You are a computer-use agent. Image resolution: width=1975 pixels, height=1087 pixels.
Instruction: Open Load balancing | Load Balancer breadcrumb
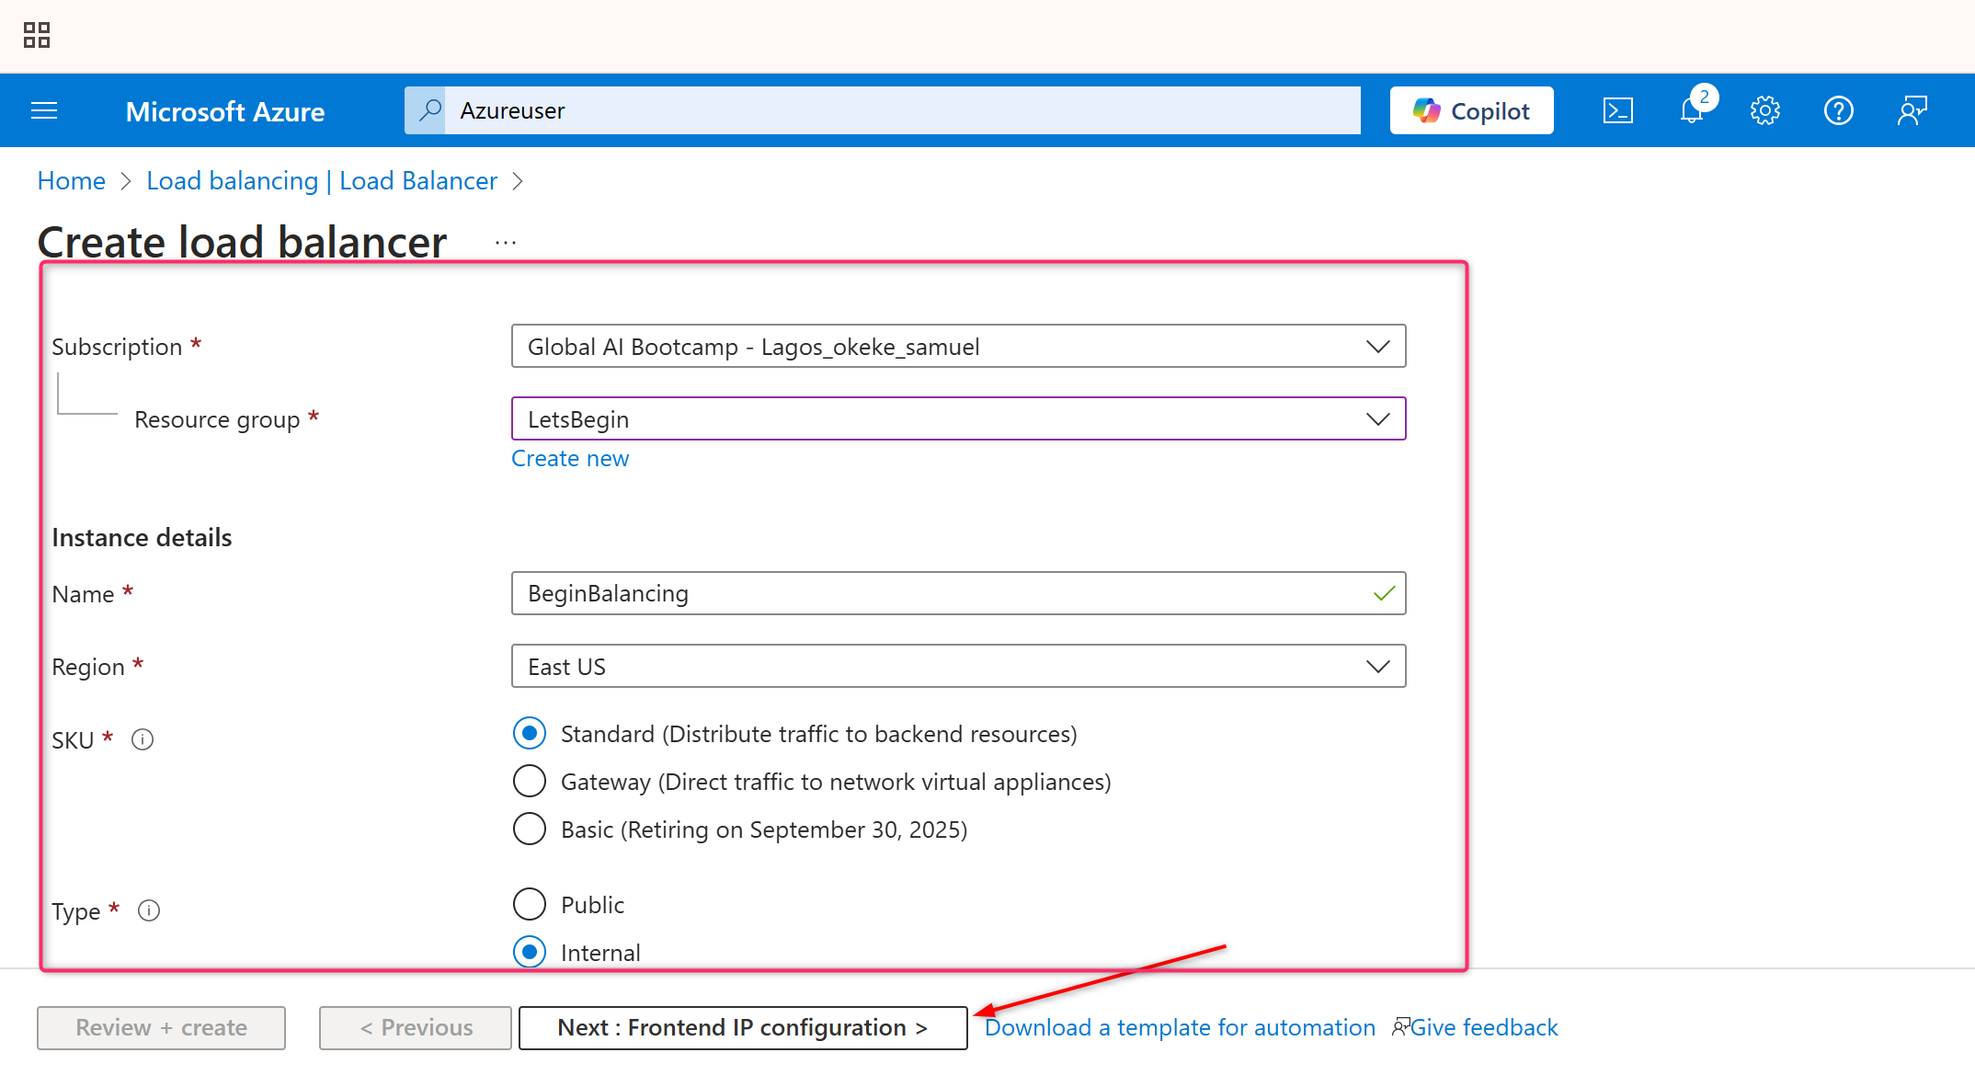tap(322, 181)
